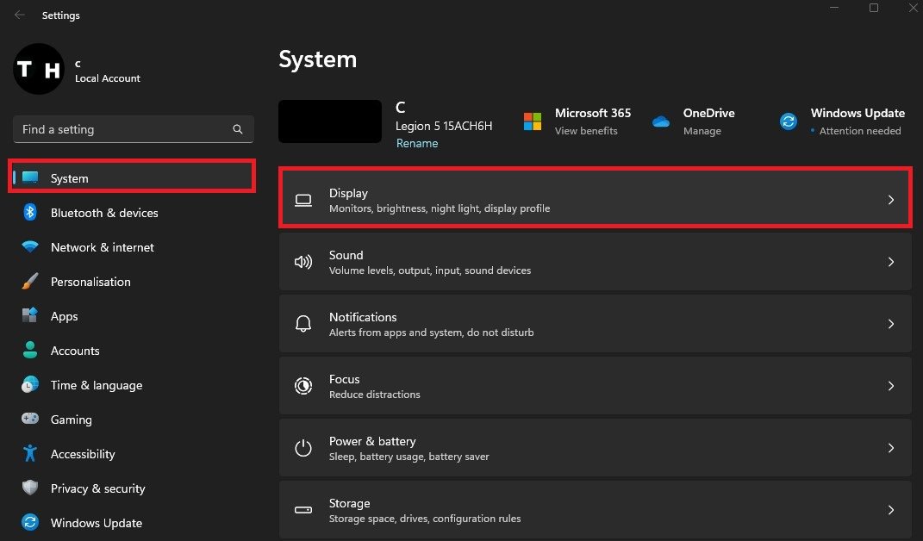Open Notifications settings row

595,324
